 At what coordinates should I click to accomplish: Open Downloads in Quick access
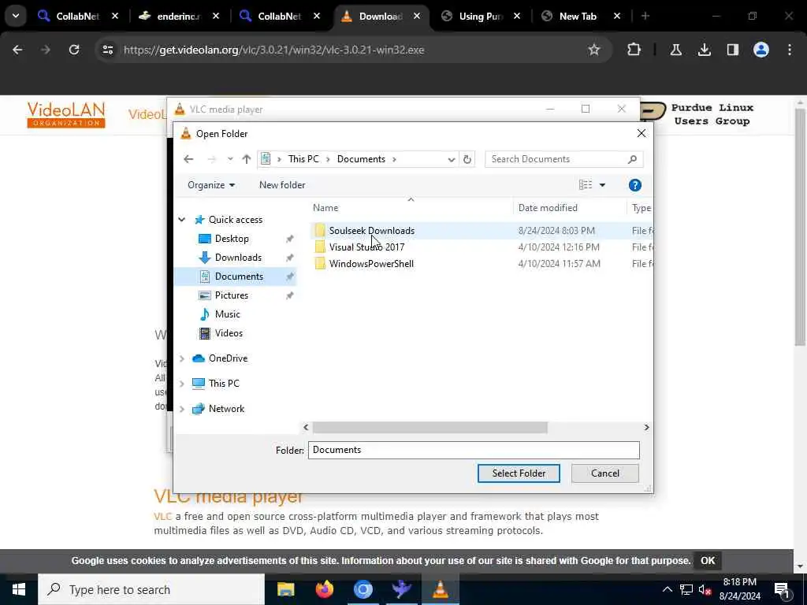pos(238,258)
